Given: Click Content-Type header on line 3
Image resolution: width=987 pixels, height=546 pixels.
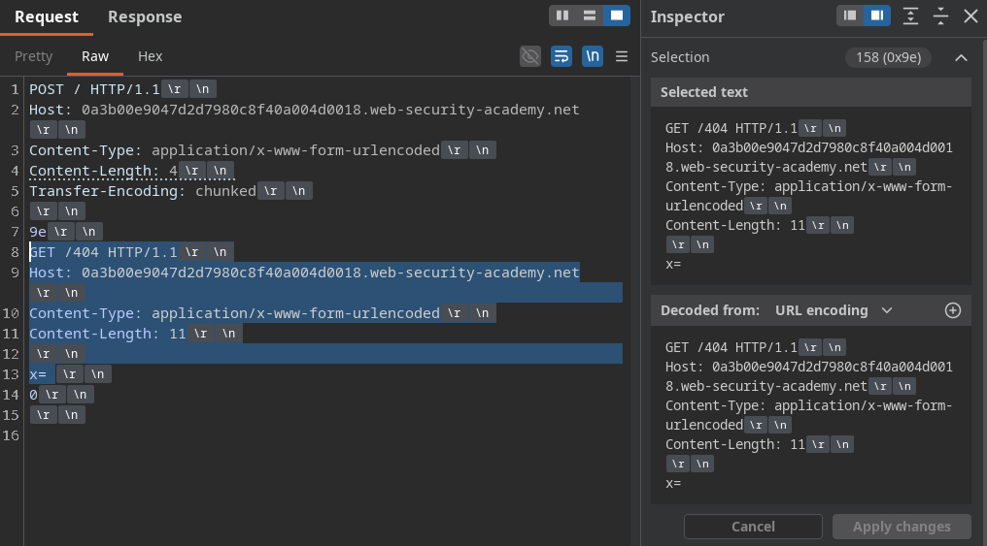Looking at the screenshot, I should click(234, 150).
